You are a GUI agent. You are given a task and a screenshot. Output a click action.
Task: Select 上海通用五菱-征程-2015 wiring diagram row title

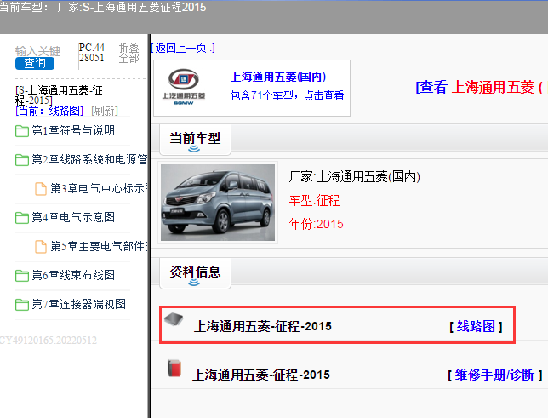click(262, 326)
